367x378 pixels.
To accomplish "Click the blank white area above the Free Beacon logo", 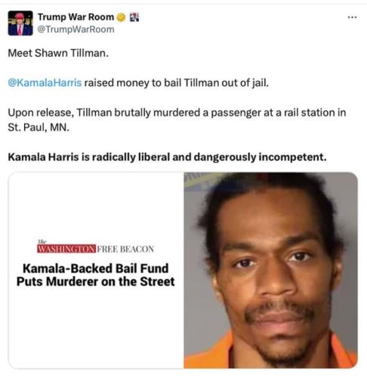I will click(96, 206).
